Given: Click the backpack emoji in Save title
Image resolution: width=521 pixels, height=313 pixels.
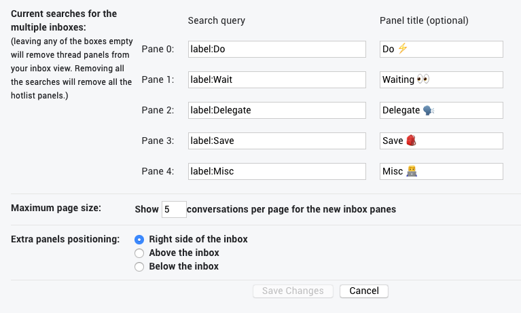Looking at the screenshot, I should 410,141.
